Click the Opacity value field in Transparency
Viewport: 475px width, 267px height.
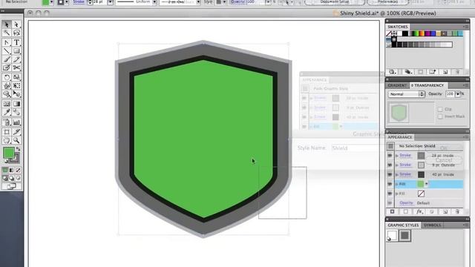[x=450, y=94]
